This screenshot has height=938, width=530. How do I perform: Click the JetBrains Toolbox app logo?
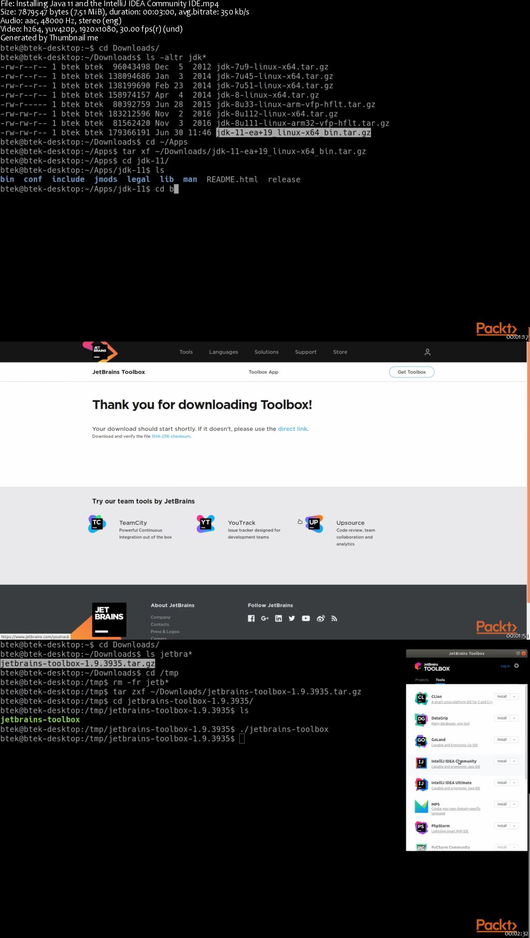[432, 667]
